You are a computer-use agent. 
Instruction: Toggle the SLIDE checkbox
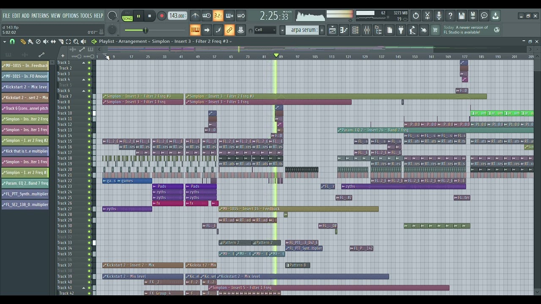92,57
